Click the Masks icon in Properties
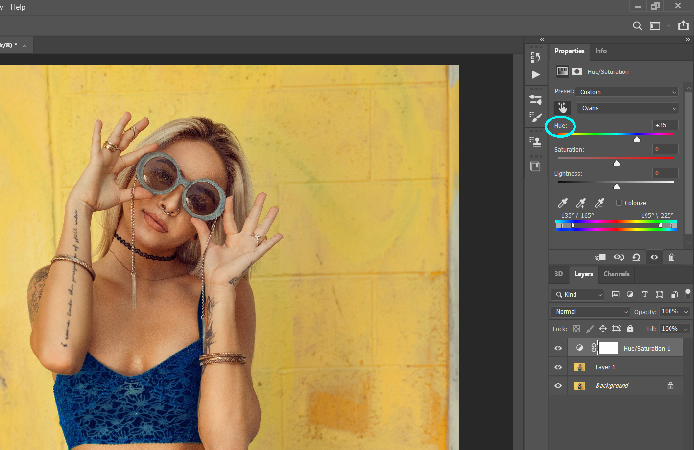 (577, 71)
